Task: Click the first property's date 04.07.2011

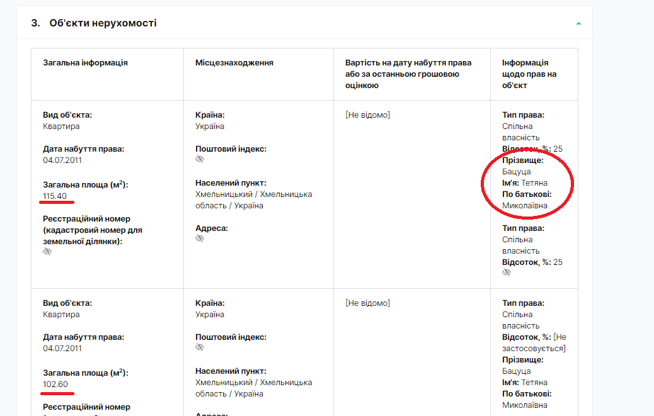Action: click(x=62, y=160)
